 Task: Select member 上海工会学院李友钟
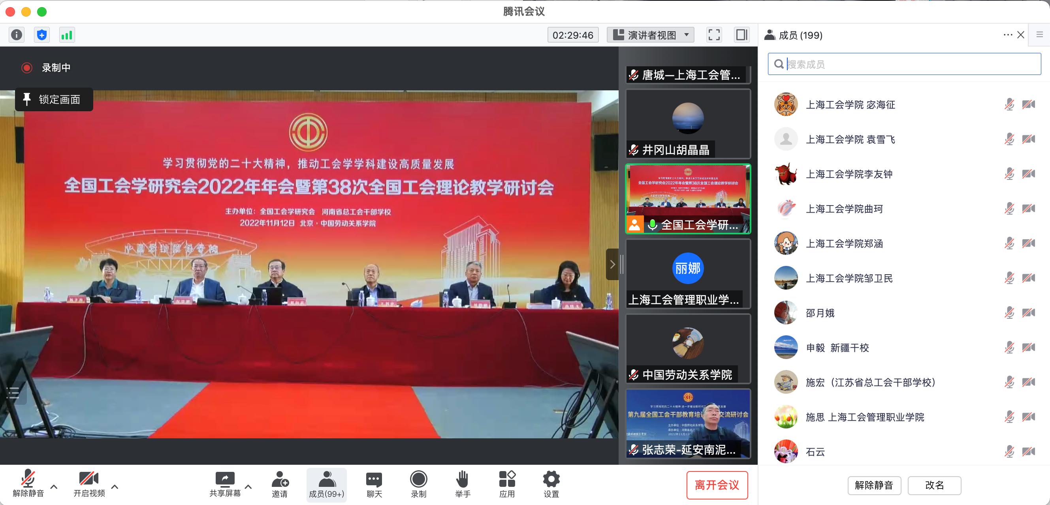(904, 174)
